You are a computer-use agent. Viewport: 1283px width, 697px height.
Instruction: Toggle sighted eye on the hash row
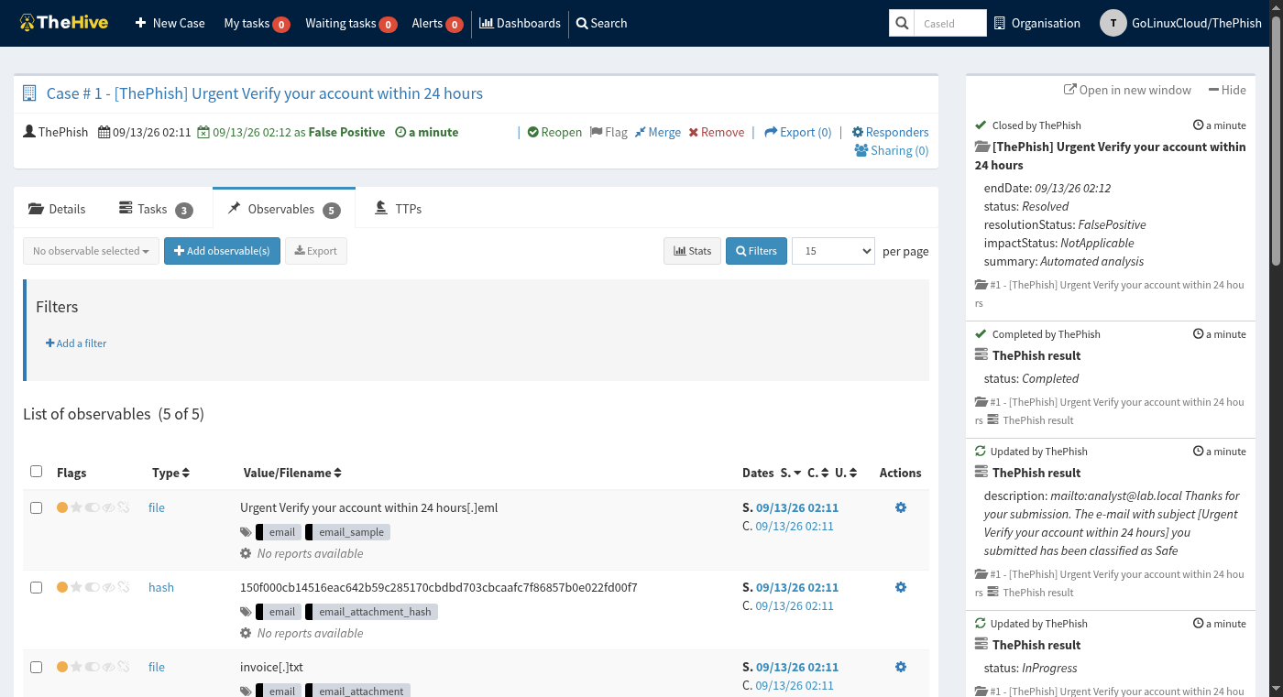pyautogui.click(x=108, y=587)
